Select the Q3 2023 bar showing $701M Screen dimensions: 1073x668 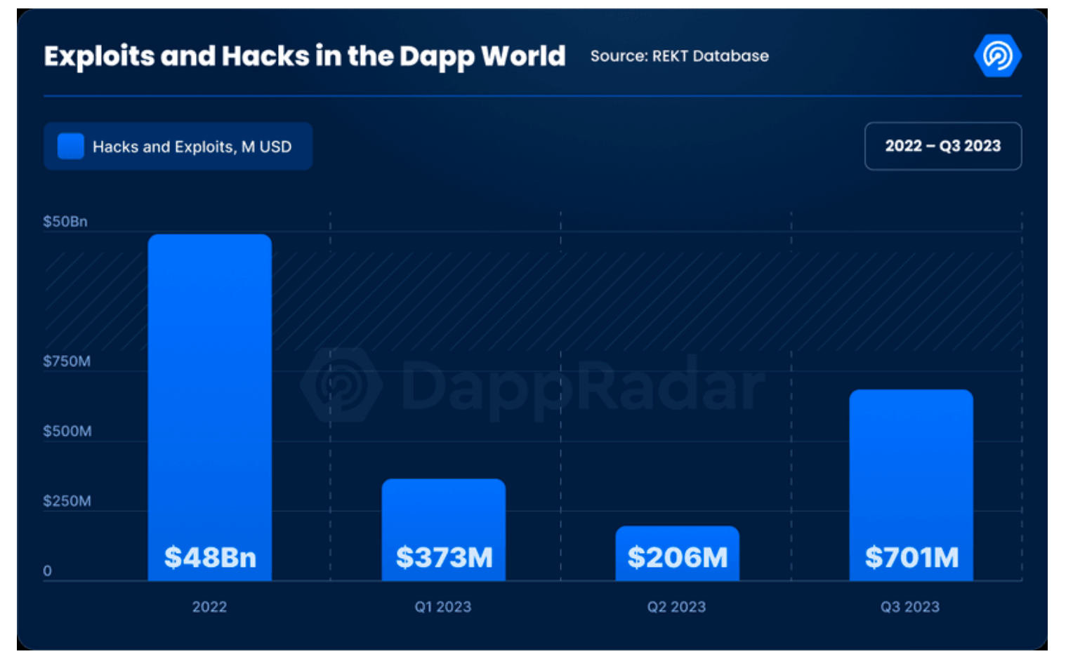tap(911, 486)
